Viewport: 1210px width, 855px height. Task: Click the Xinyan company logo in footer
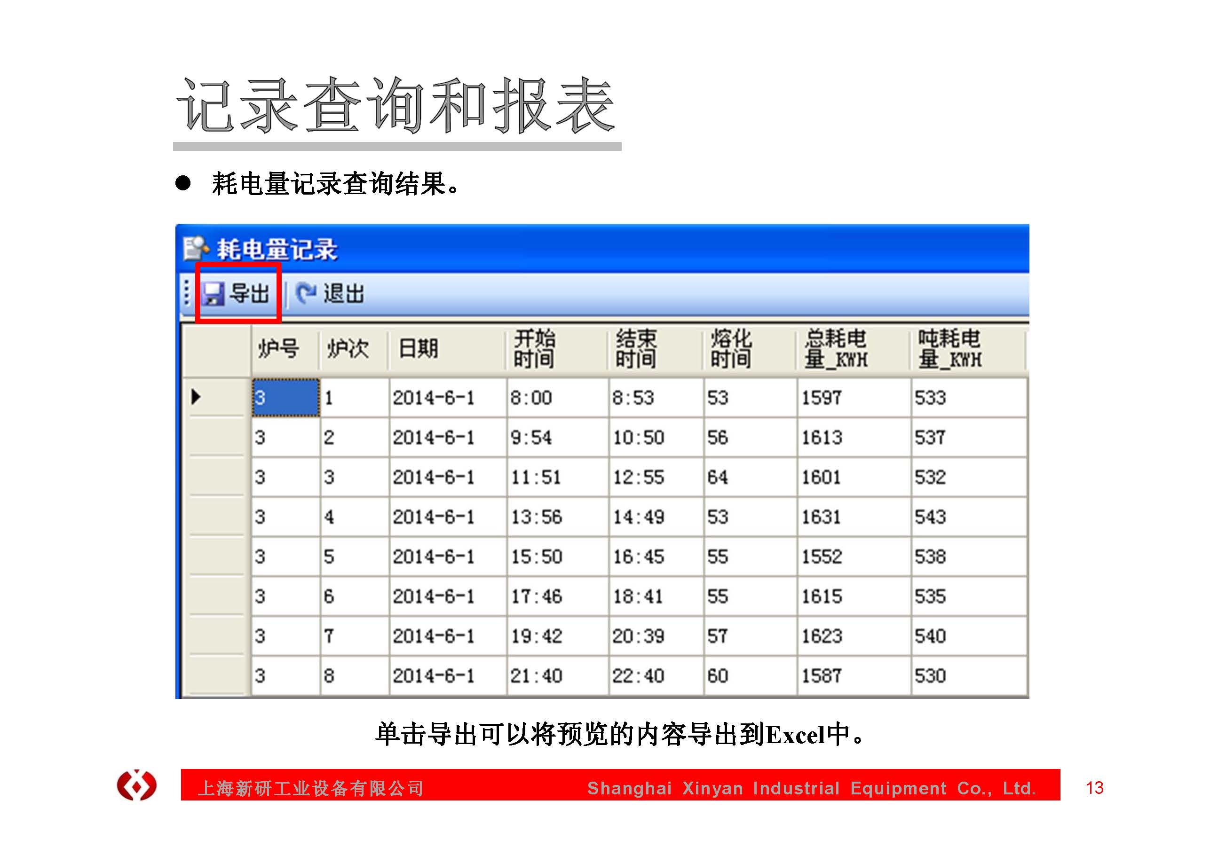click(136, 785)
